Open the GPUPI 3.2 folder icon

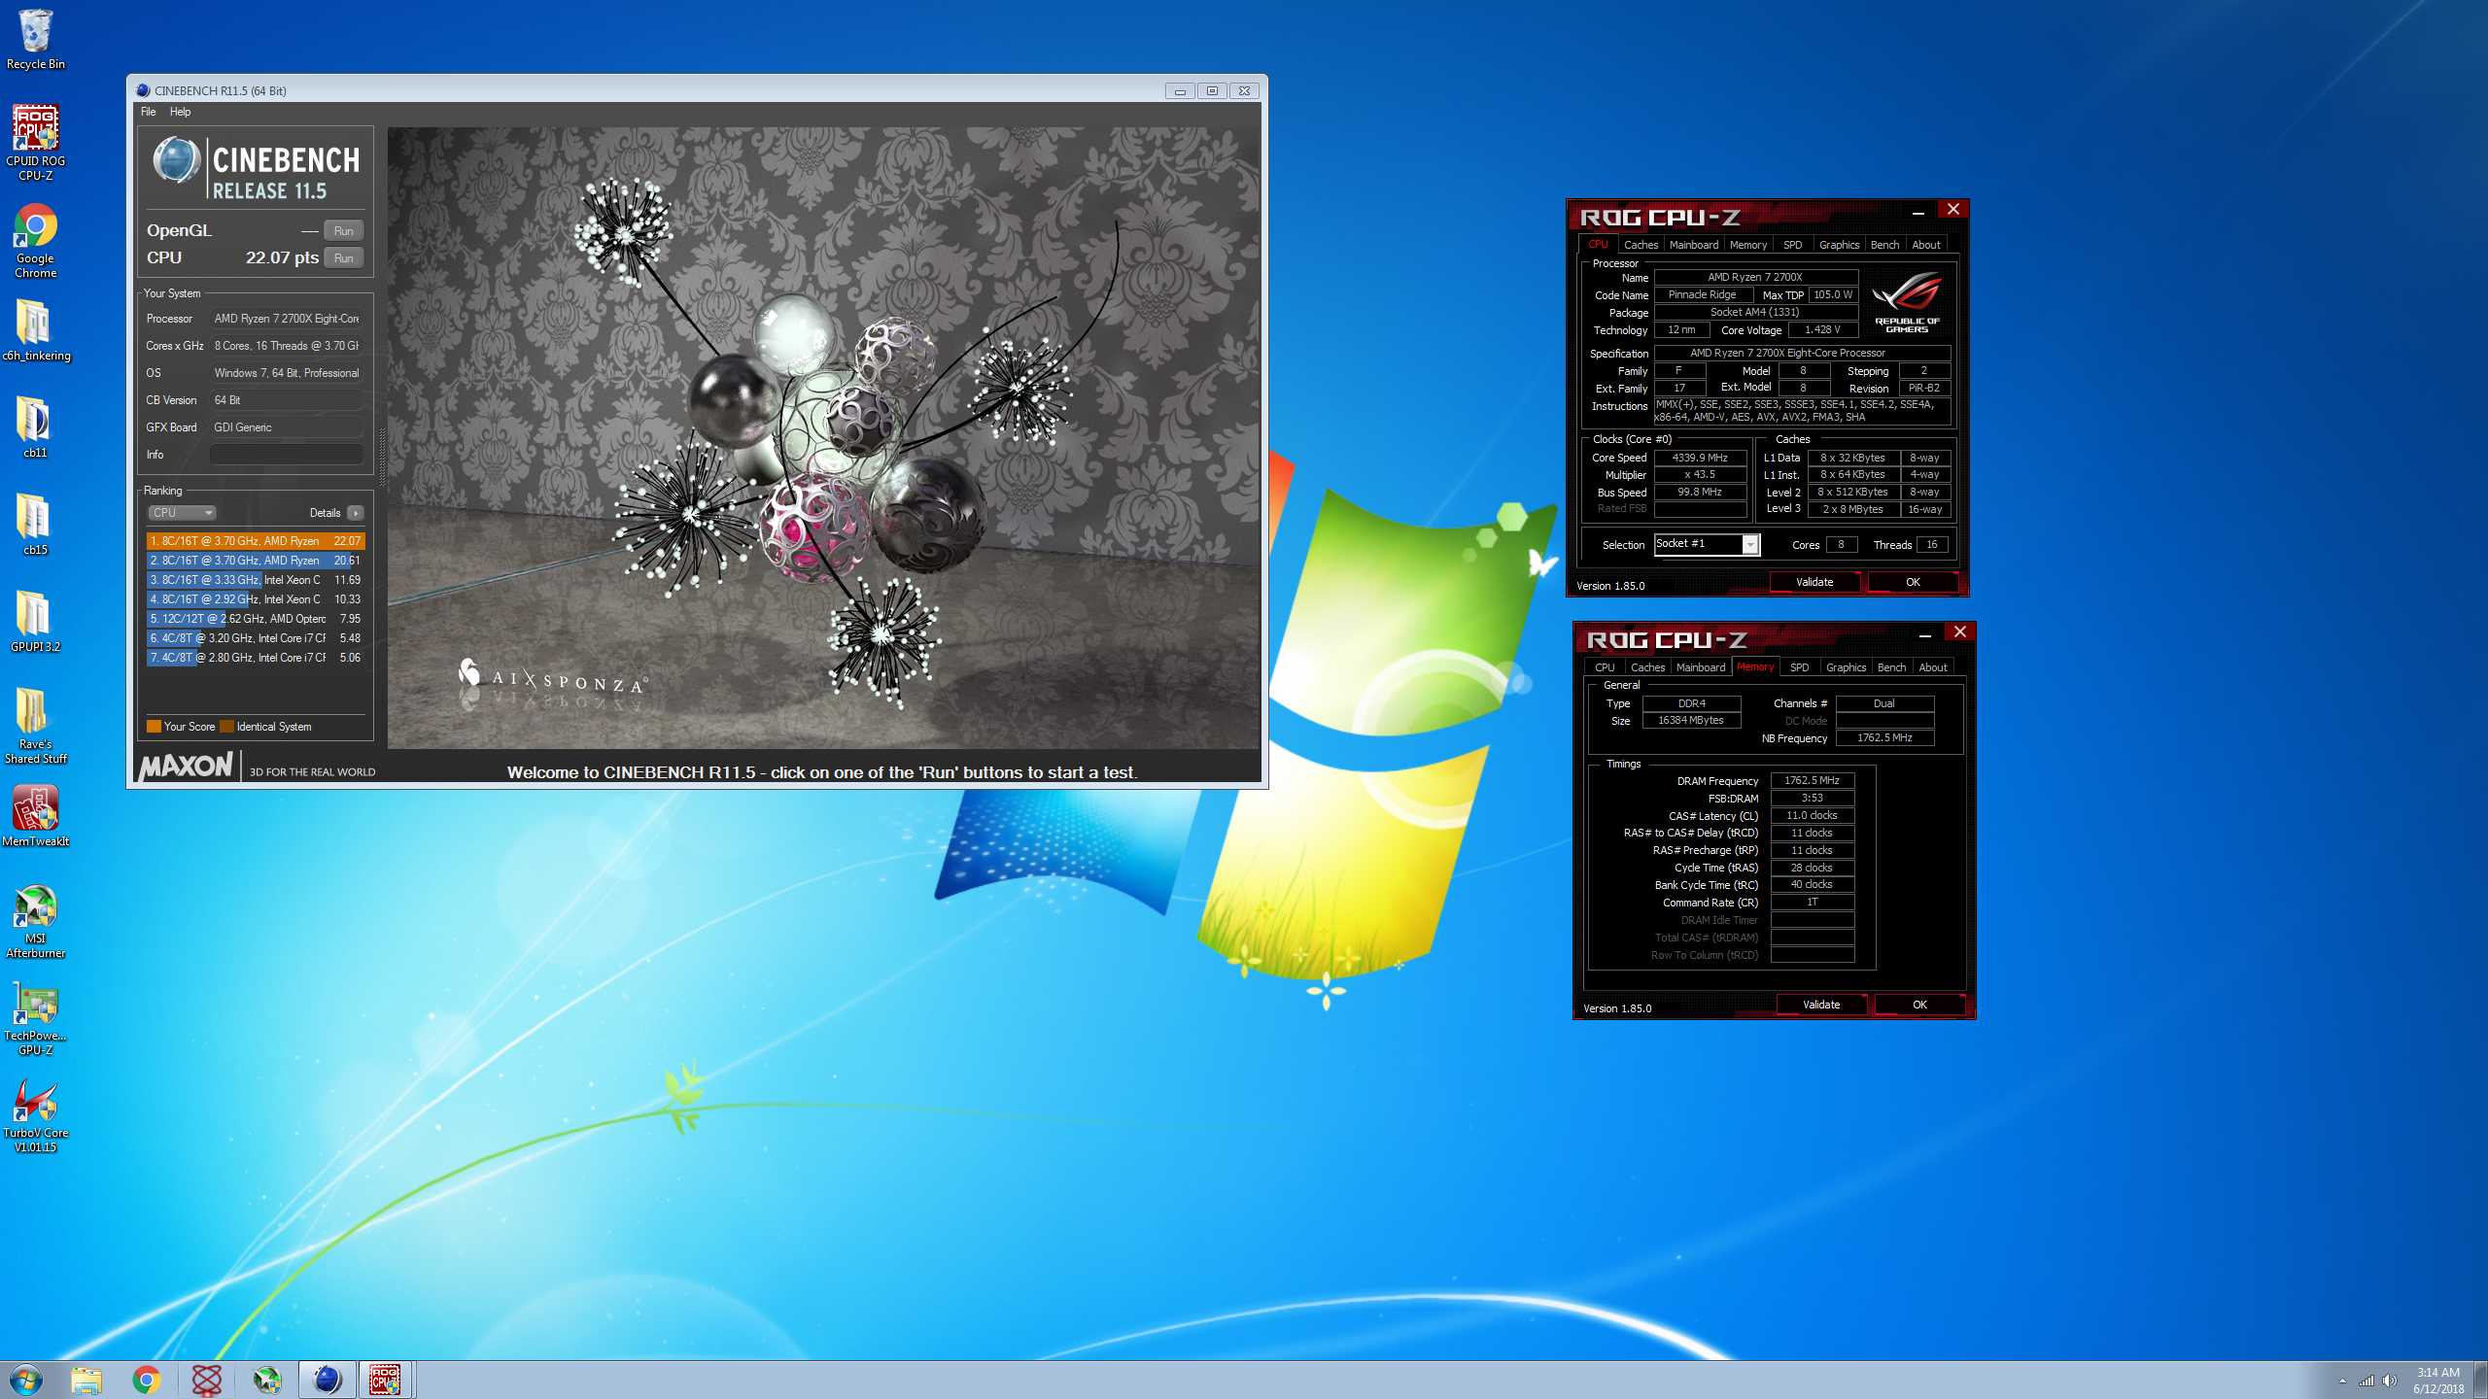(x=36, y=622)
